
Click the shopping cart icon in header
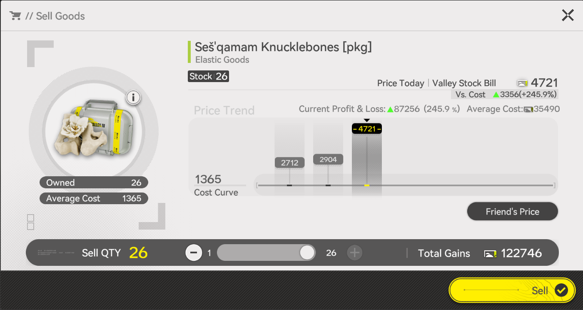coord(16,16)
